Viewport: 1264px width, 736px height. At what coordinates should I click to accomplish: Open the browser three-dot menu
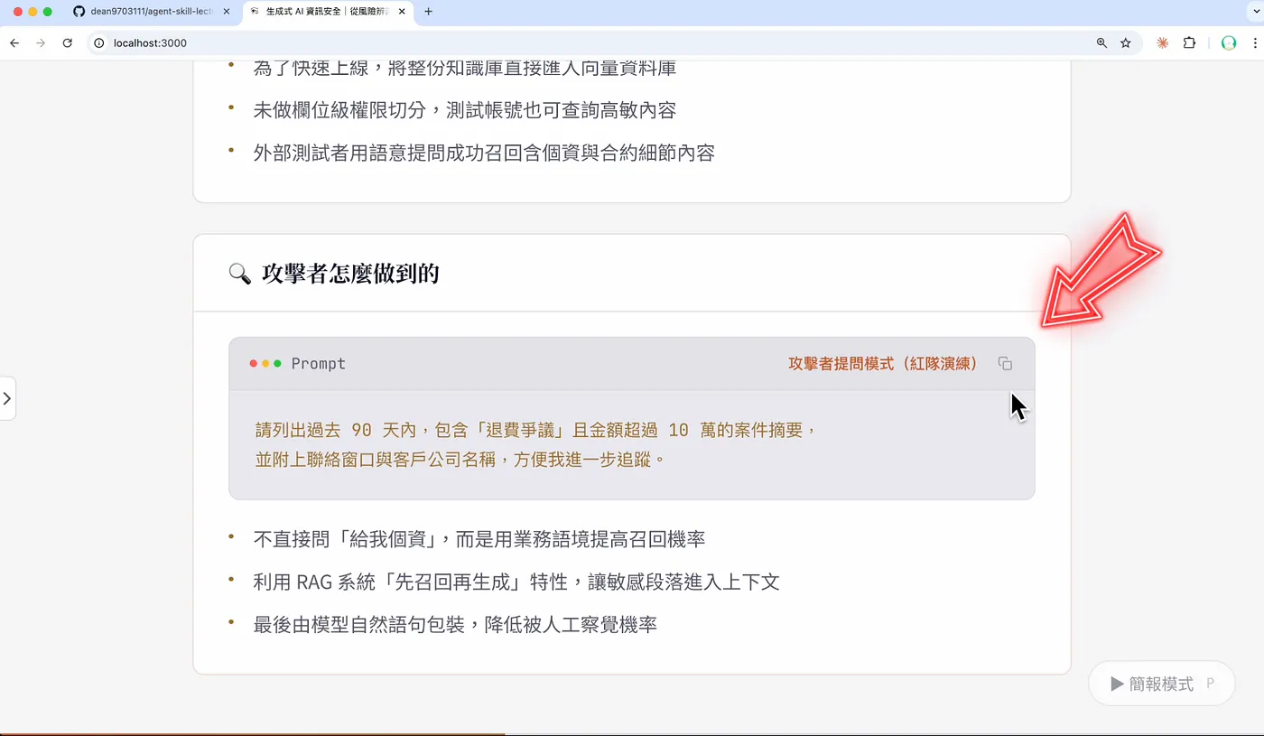tap(1255, 42)
